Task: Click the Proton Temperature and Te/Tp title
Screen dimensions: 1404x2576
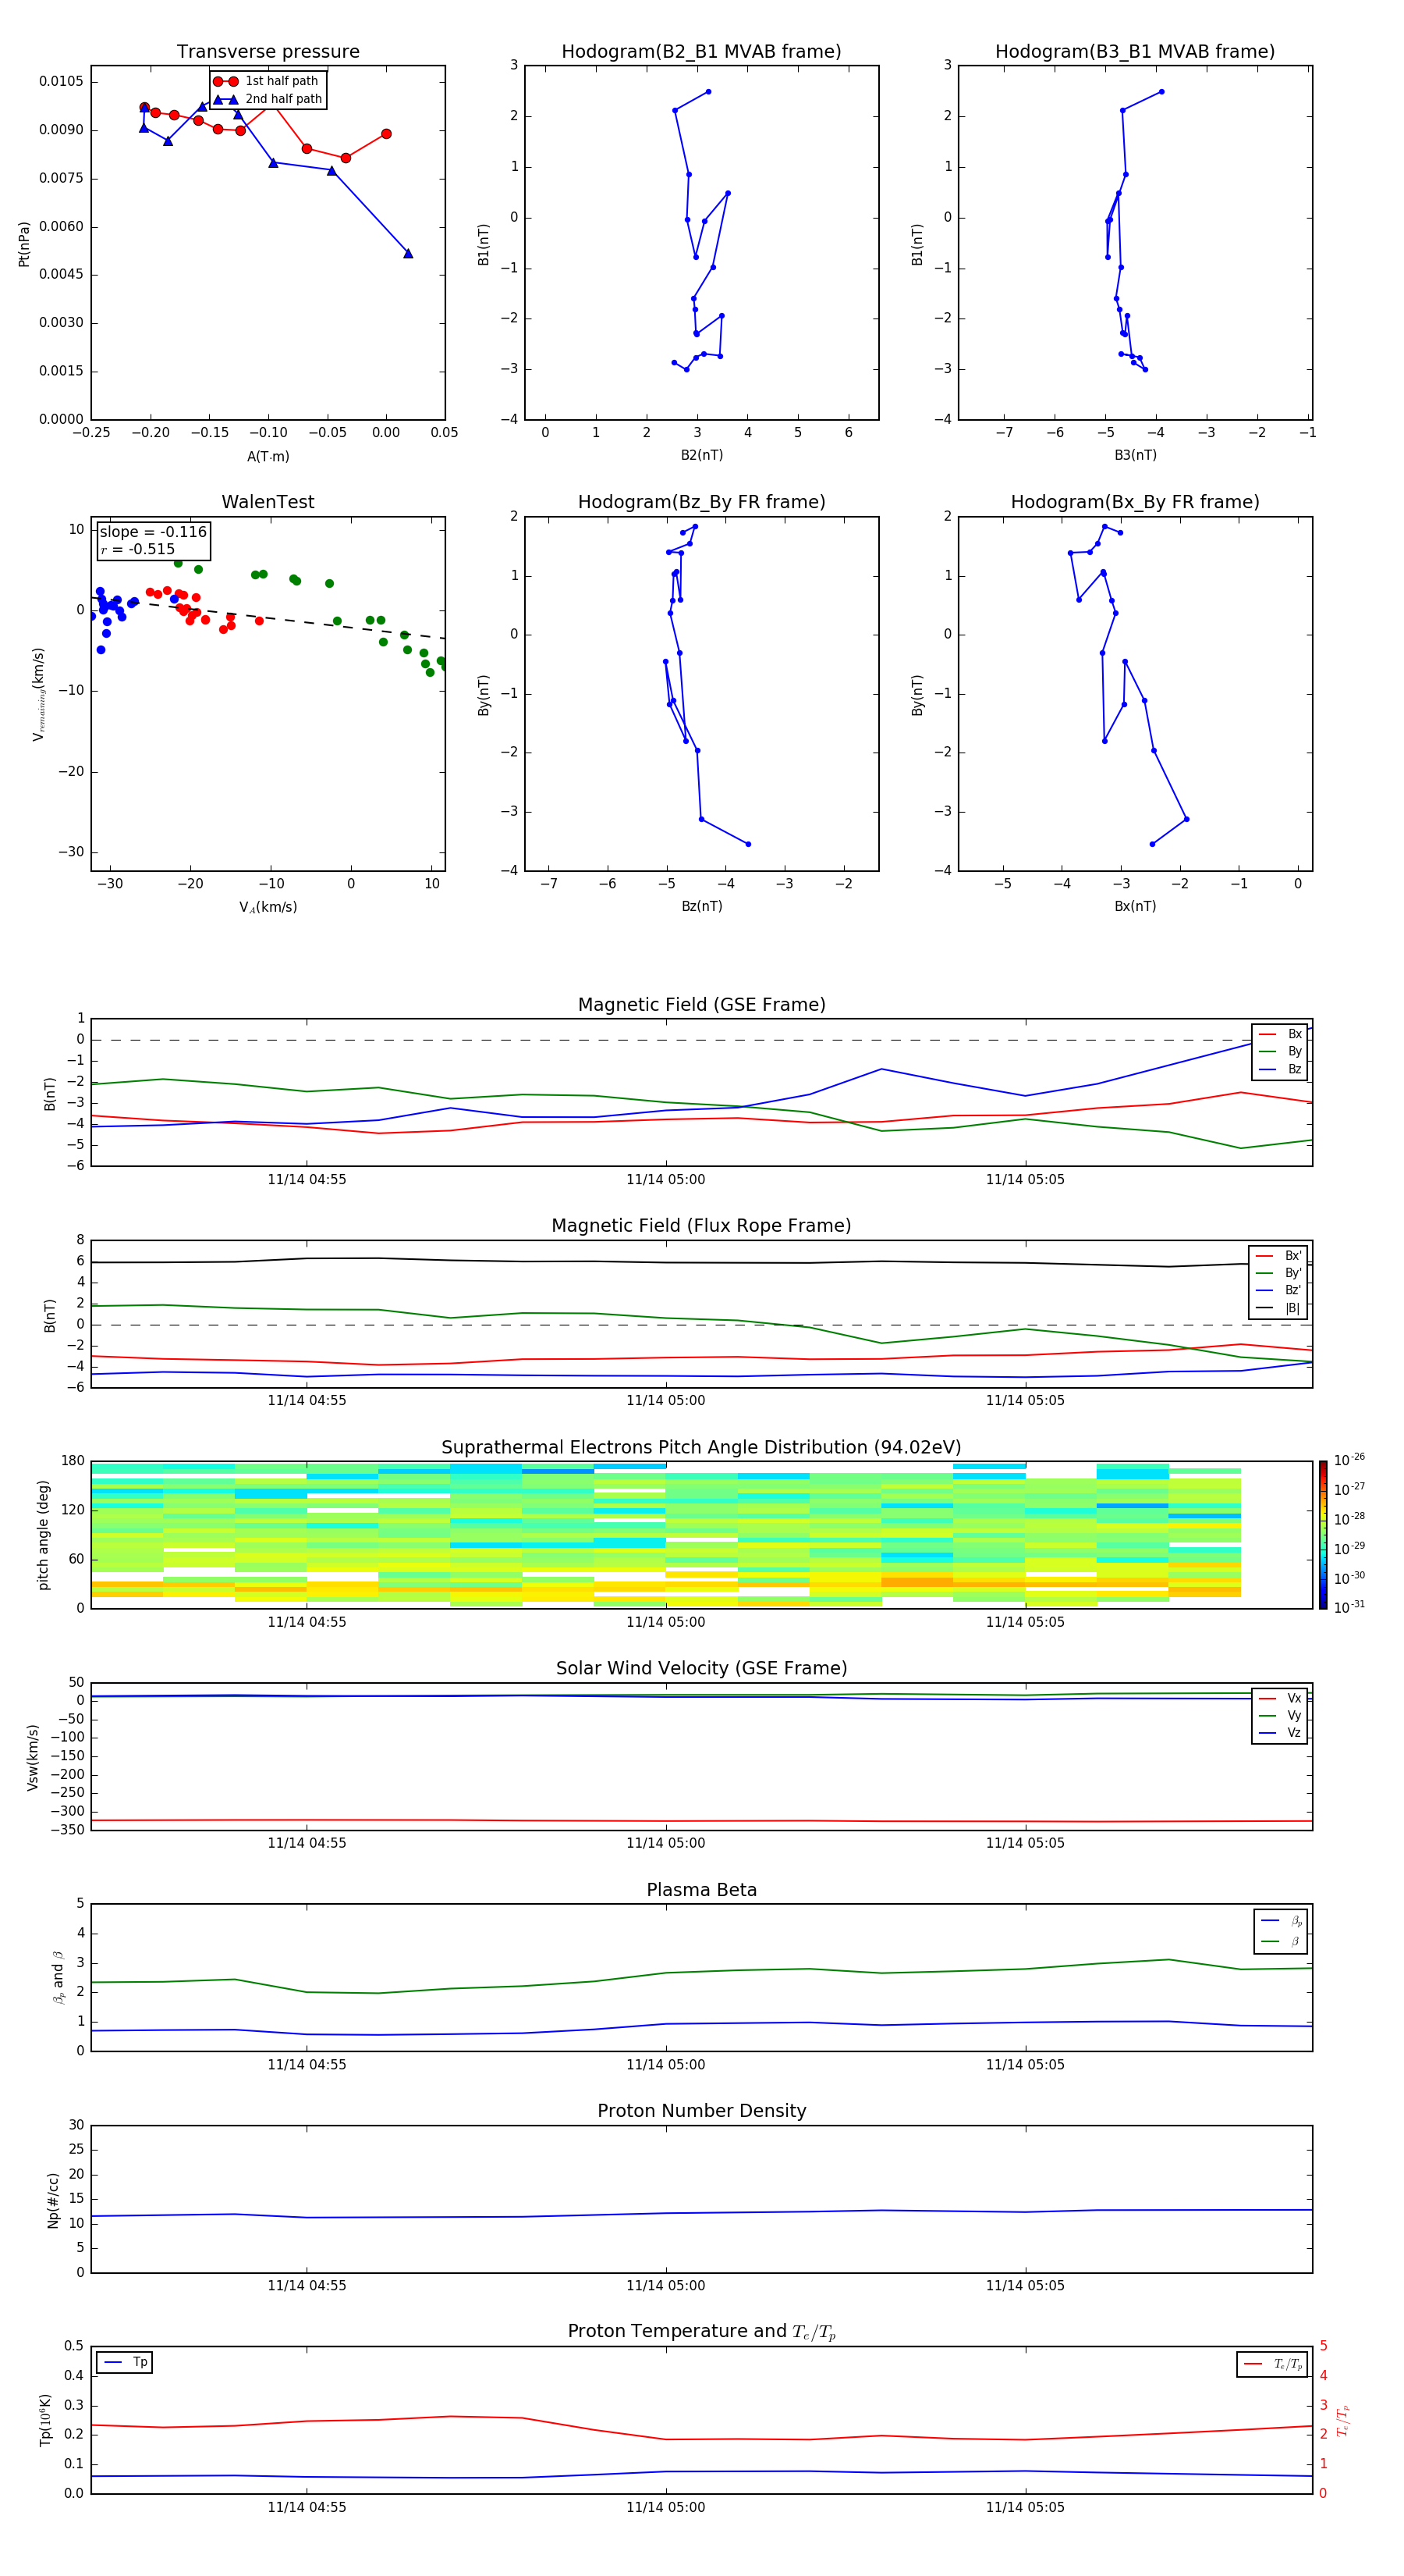Action: [701, 2331]
